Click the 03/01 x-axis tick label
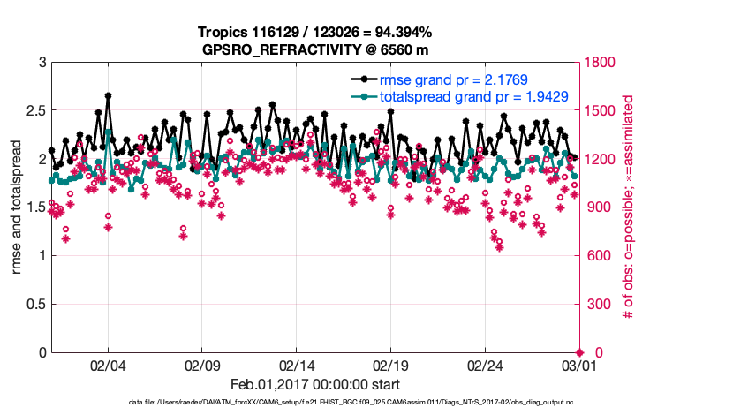The image size is (733, 415). tap(579, 365)
